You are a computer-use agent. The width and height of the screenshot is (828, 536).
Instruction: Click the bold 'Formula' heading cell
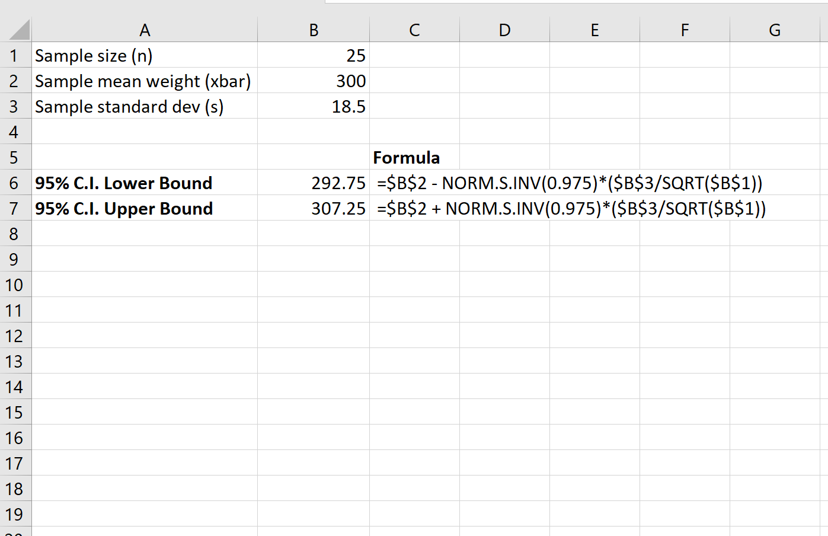coord(414,157)
